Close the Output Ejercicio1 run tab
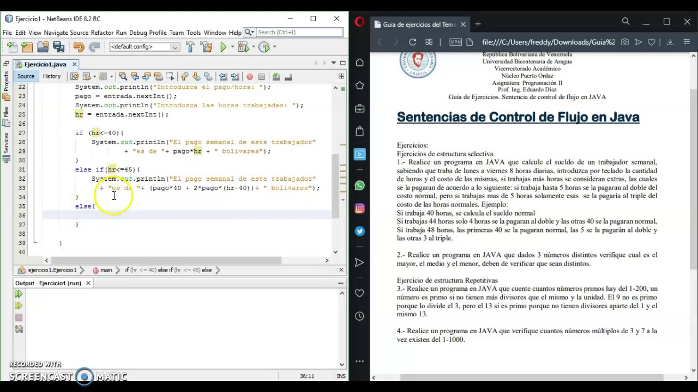Viewport: 698px width, 392px height. coord(88,283)
